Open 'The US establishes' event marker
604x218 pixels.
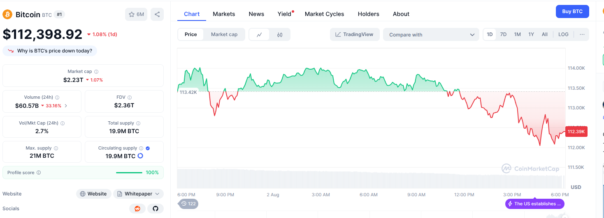535,204
